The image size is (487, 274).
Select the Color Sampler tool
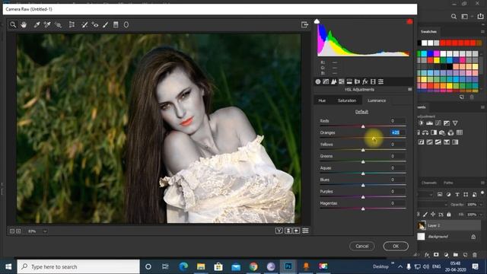pos(47,24)
